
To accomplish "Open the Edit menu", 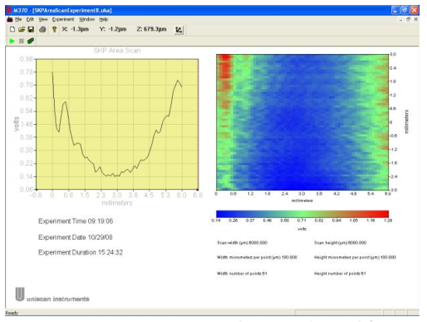I will pos(30,19).
